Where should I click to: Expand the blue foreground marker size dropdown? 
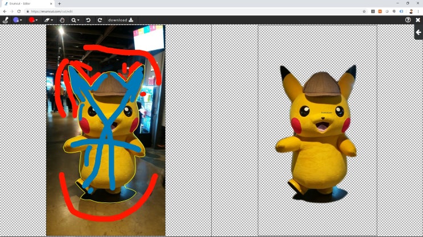pos(21,20)
